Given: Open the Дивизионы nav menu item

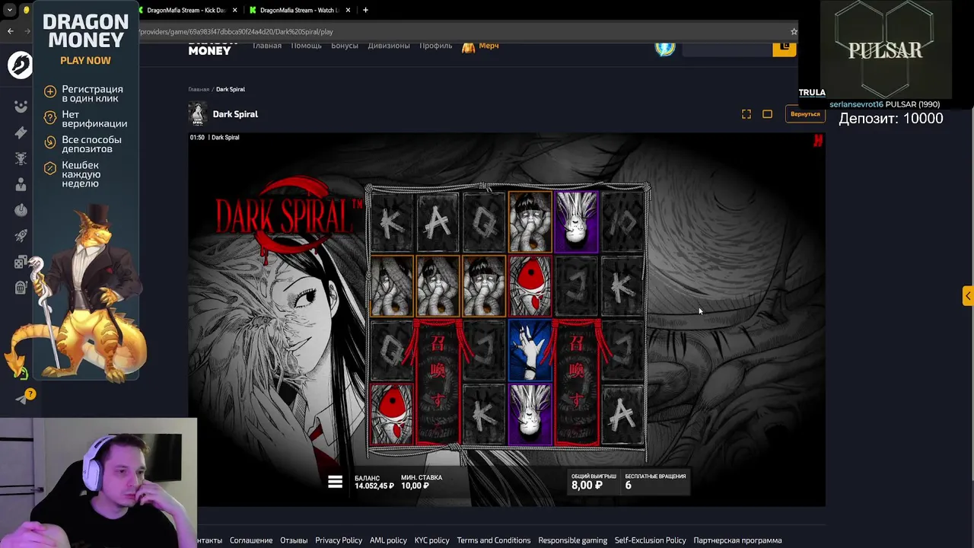Looking at the screenshot, I should 389,46.
